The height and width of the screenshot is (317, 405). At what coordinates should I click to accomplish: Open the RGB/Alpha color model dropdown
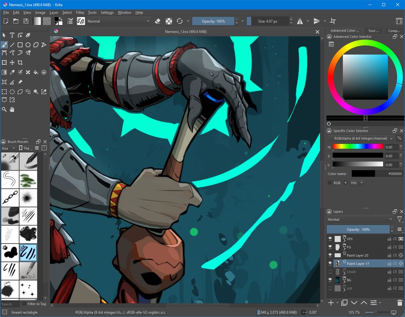point(360,139)
